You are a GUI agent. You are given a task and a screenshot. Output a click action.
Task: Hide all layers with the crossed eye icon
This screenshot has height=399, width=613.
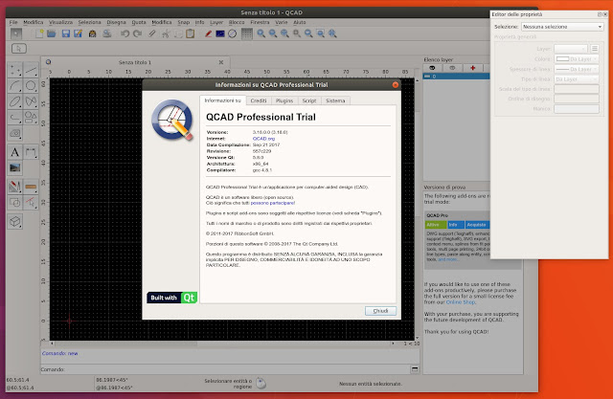tap(453, 68)
